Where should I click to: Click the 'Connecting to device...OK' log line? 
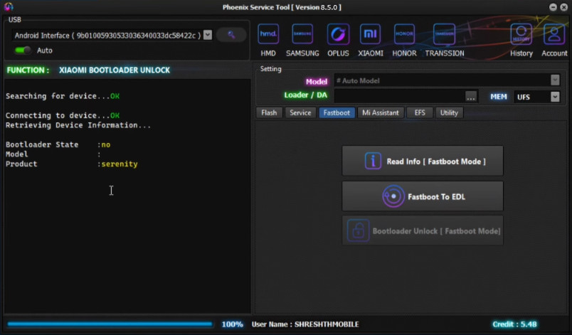[x=63, y=115]
